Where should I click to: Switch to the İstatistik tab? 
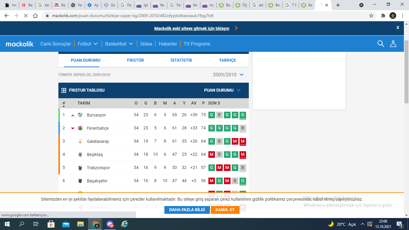click(181, 60)
